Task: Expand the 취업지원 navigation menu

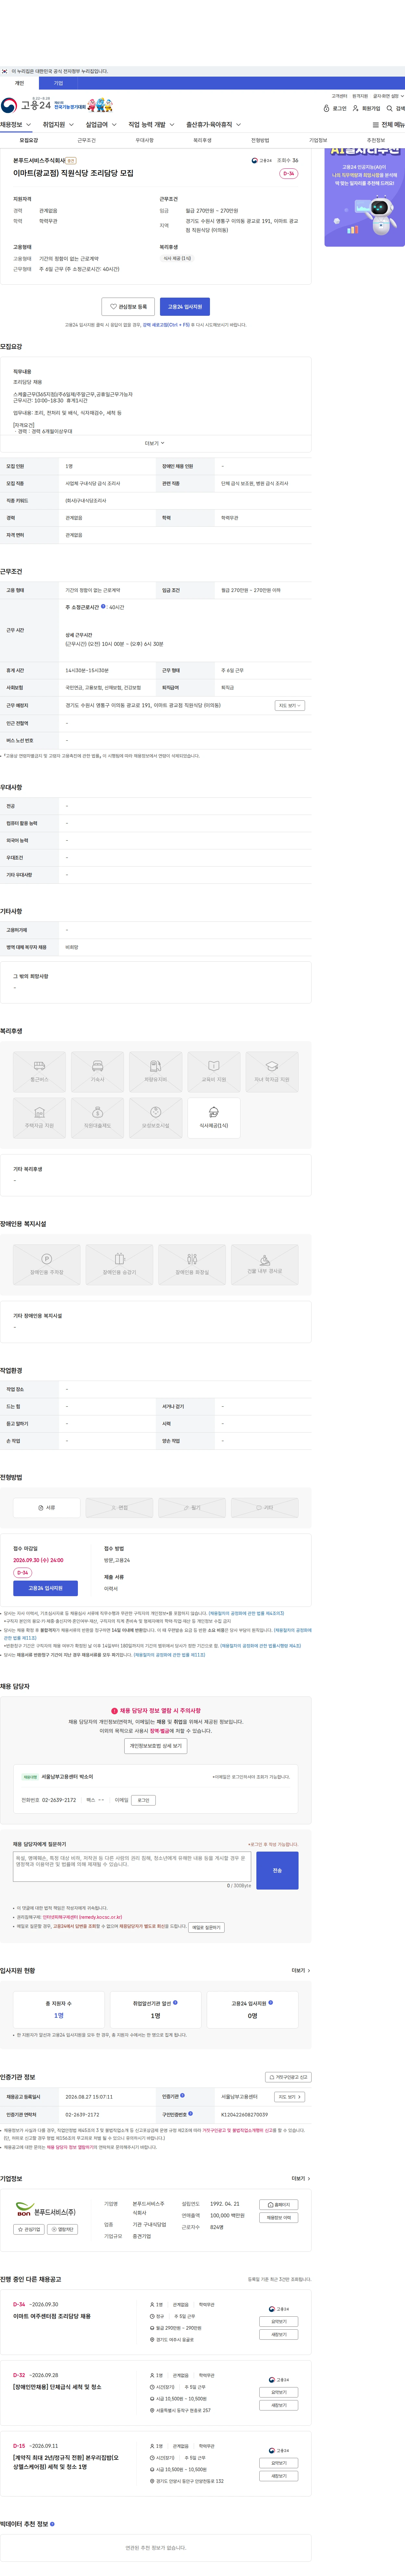Action: (58, 125)
